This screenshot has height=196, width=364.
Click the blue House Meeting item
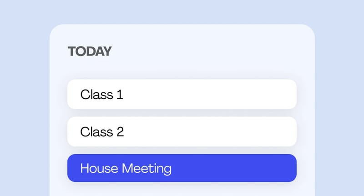pyautogui.click(x=182, y=168)
